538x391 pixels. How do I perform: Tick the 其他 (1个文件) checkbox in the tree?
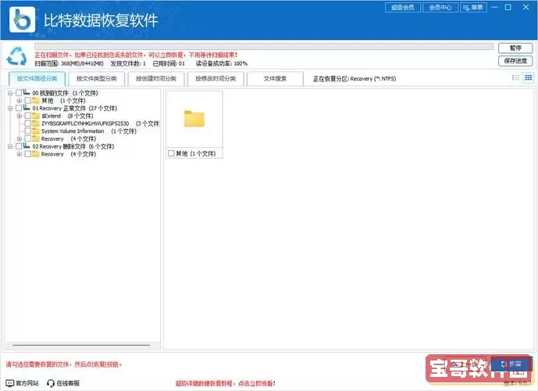click(28, 100)
